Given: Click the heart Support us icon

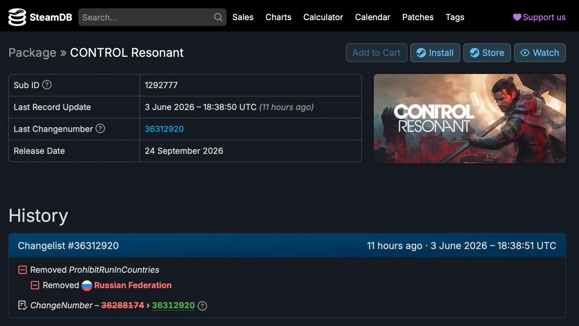Looking at the screenshot, I should pos(517,17).
